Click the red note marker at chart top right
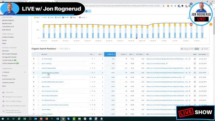 pos(191,24)
